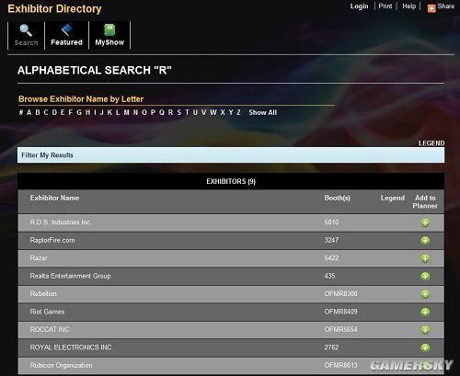The image size is (460, 376).
Task: Click Show All exhibitors link
Action: (x=263, y=112)
